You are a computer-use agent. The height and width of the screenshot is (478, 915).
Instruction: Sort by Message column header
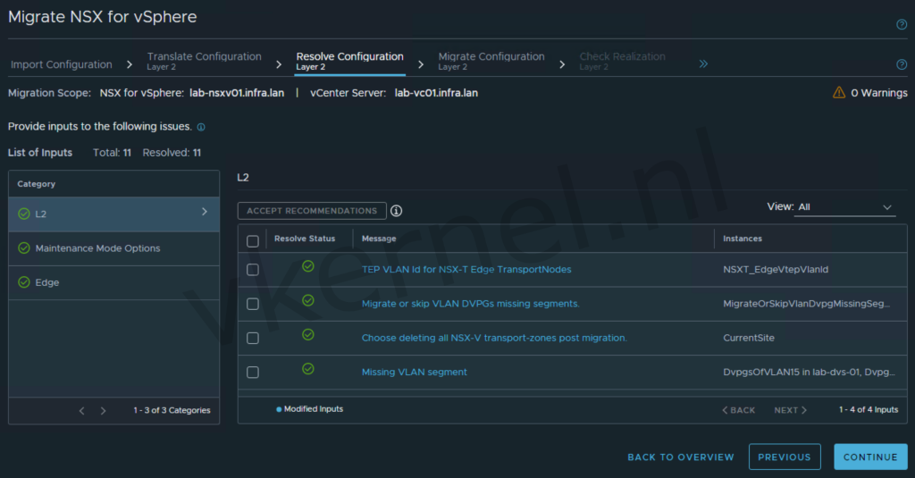(379, 239)
